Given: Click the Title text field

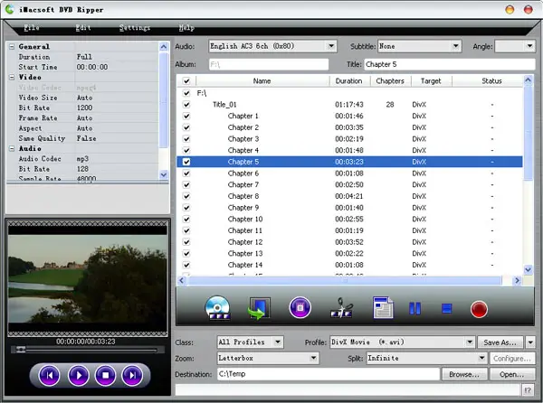Looking at the screenshot, I should click(x=449, y=64).
